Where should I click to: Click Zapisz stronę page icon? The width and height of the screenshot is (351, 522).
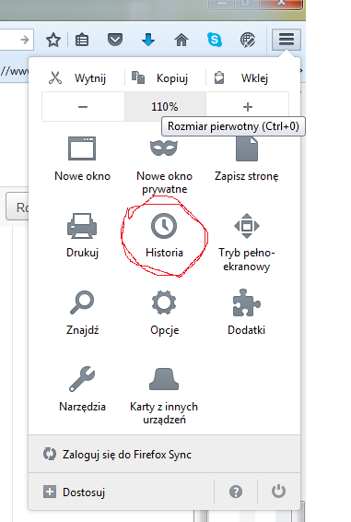click(247, 148)
